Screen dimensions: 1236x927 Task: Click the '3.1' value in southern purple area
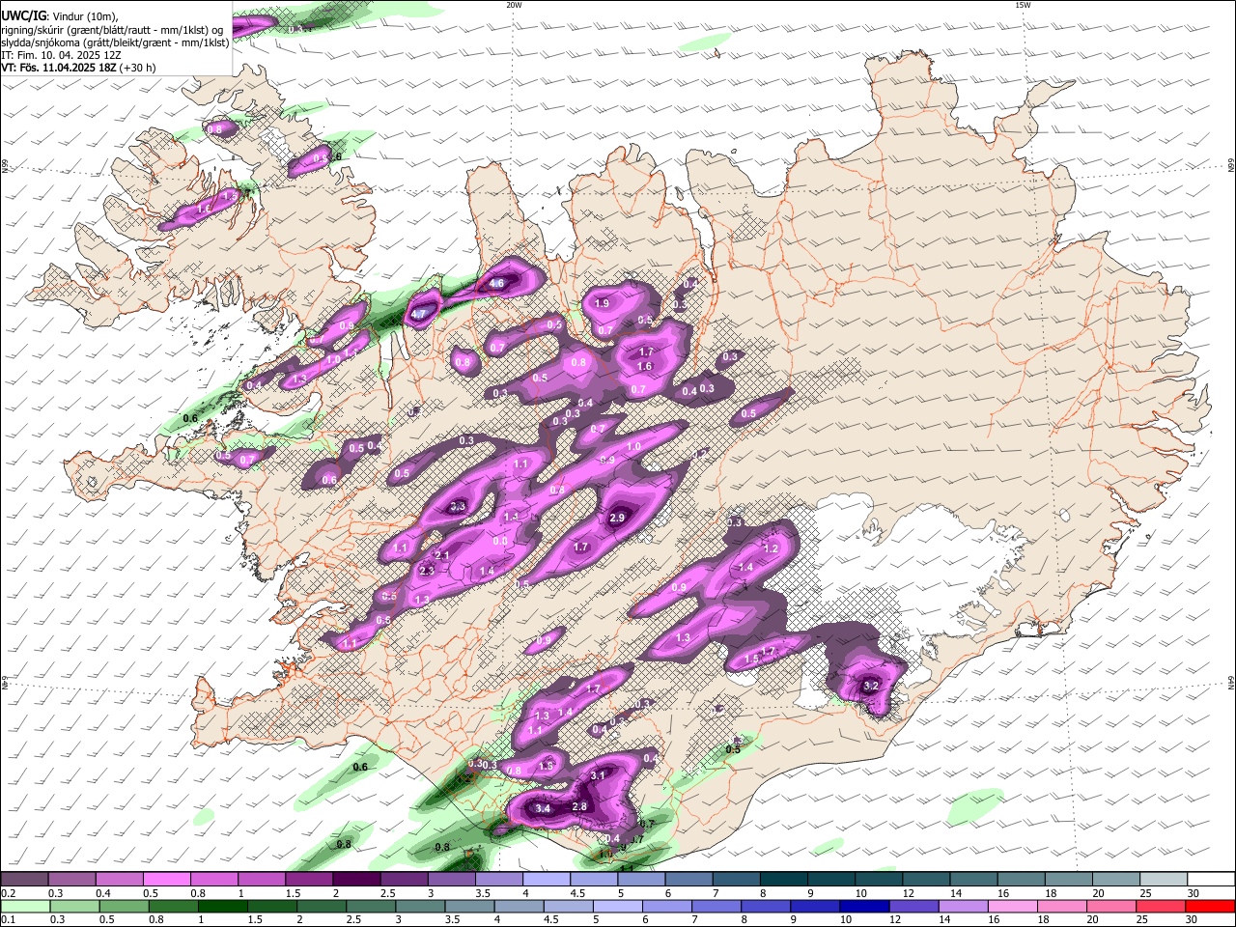tap(598, 775)
